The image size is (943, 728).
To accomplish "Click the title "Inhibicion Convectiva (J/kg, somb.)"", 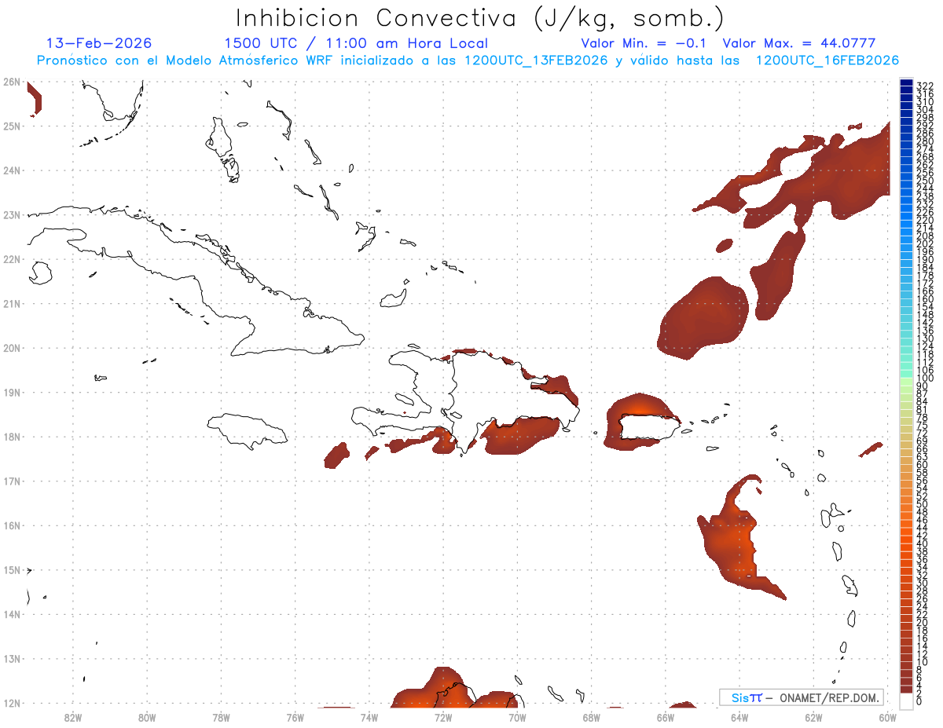I will pos(480,18).
